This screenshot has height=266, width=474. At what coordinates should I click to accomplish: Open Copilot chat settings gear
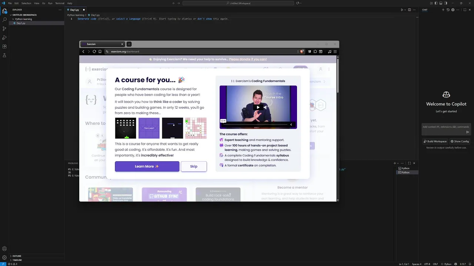pos(453,10)
